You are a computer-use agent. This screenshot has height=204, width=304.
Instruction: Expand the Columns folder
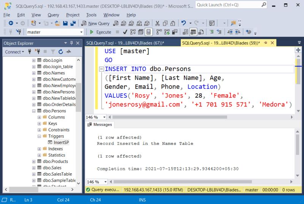[39, 117]
